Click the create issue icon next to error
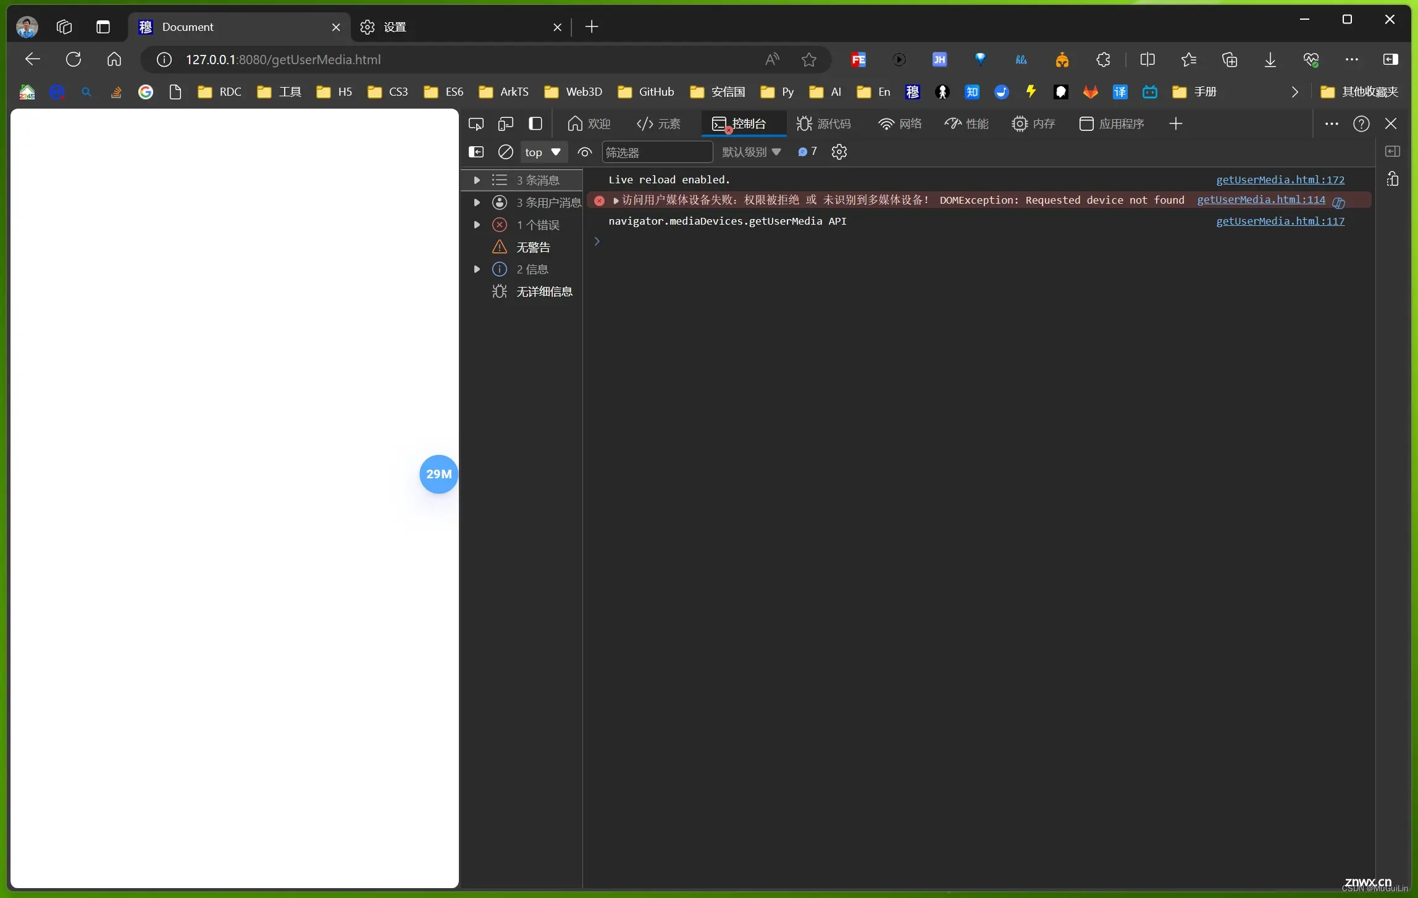The height and width of the screenshot is (898, 1418). [x=1340, y=201]
